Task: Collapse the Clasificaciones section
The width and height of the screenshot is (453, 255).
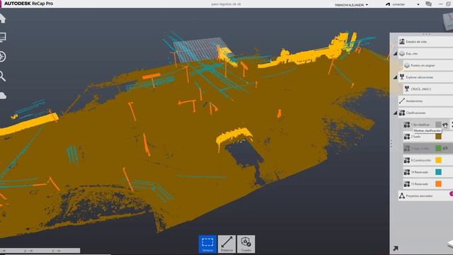Action: (x=395, y=113)
